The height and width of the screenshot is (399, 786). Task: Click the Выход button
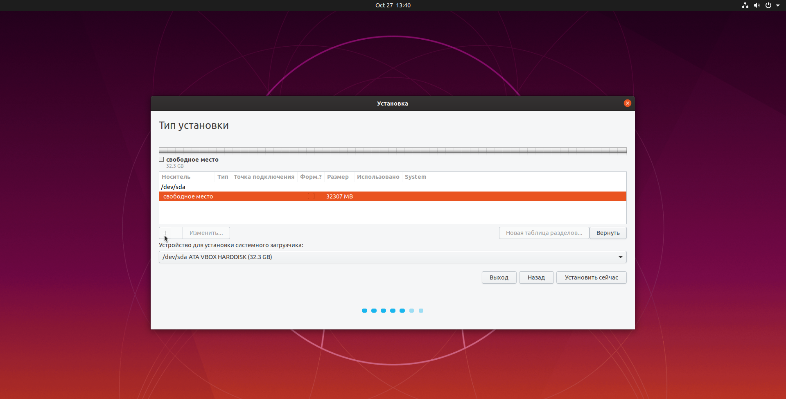point(499,277)
